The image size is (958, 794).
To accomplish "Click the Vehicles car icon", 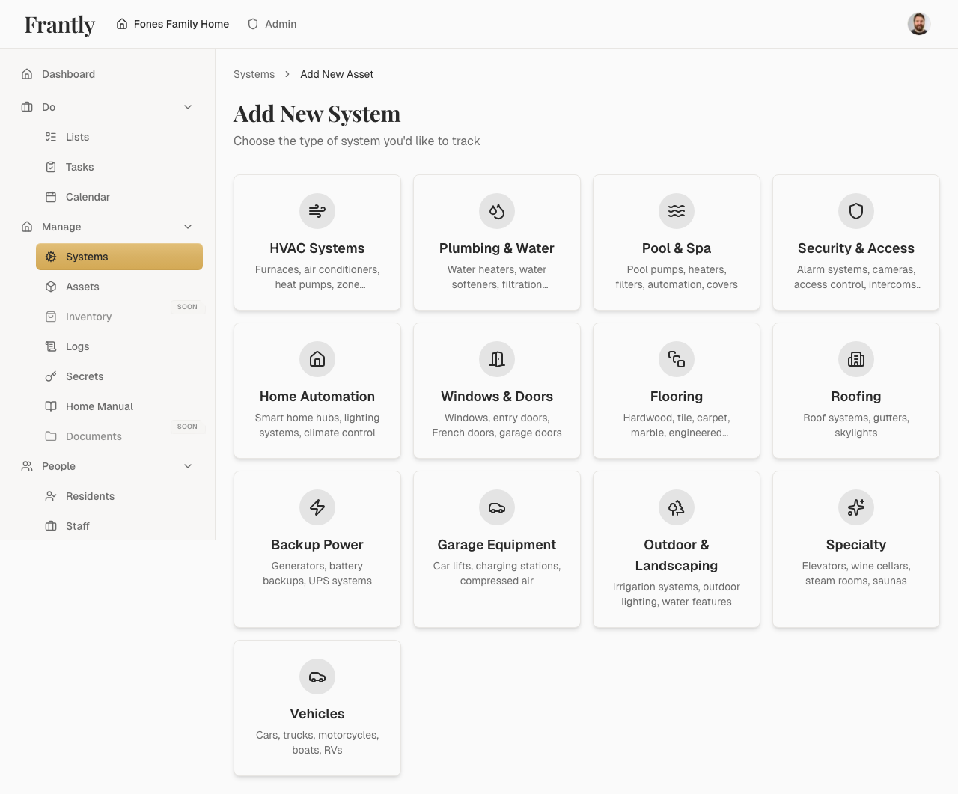I will click(x=317, y=677).
